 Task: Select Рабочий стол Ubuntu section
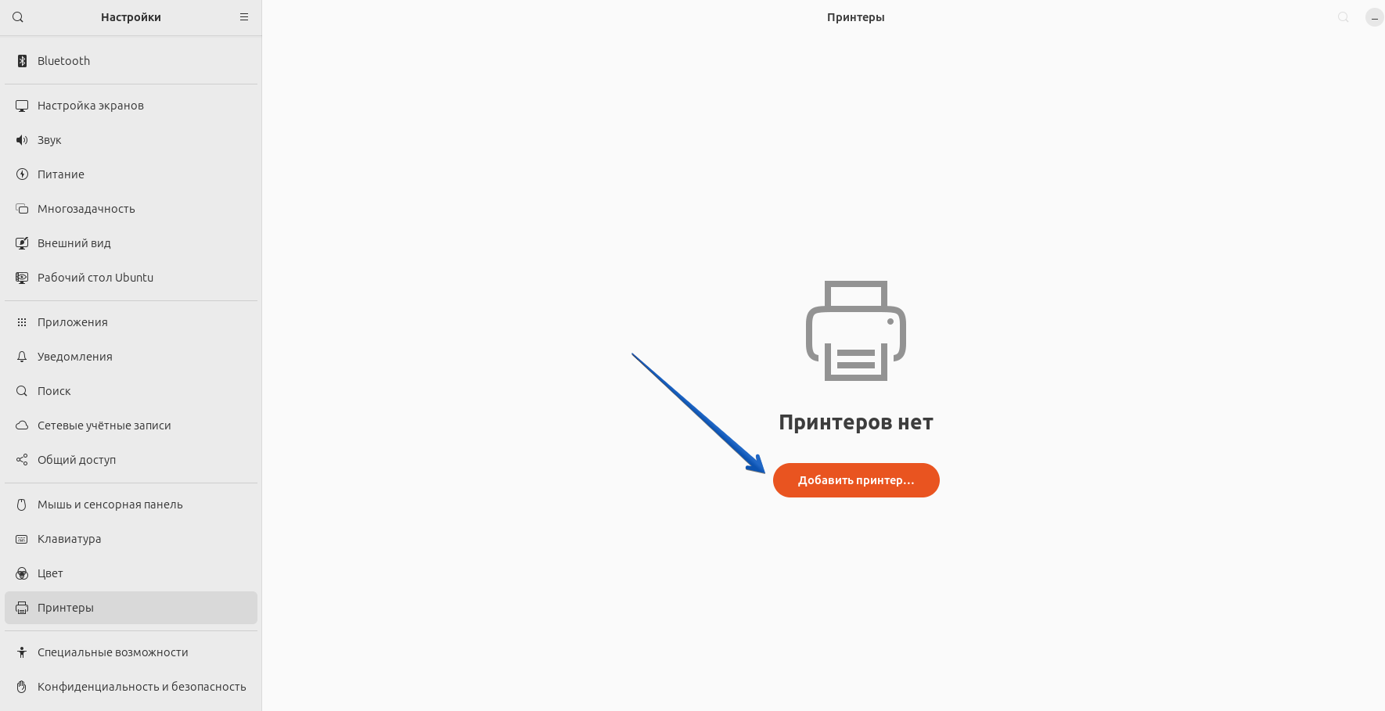click(95, 278)
